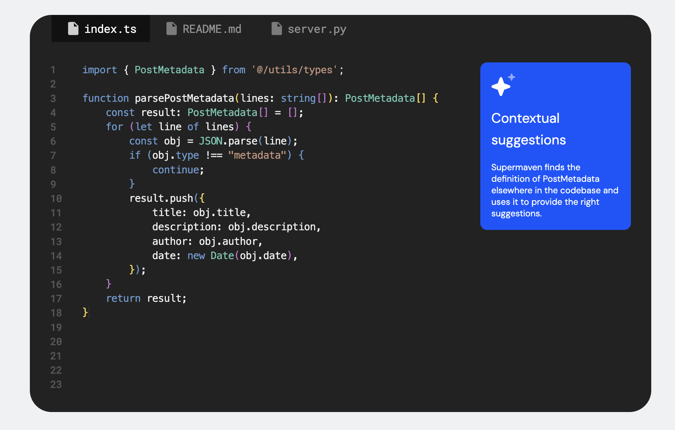
Task: Click the file icon beside README.md
Action: click(171, 28)
